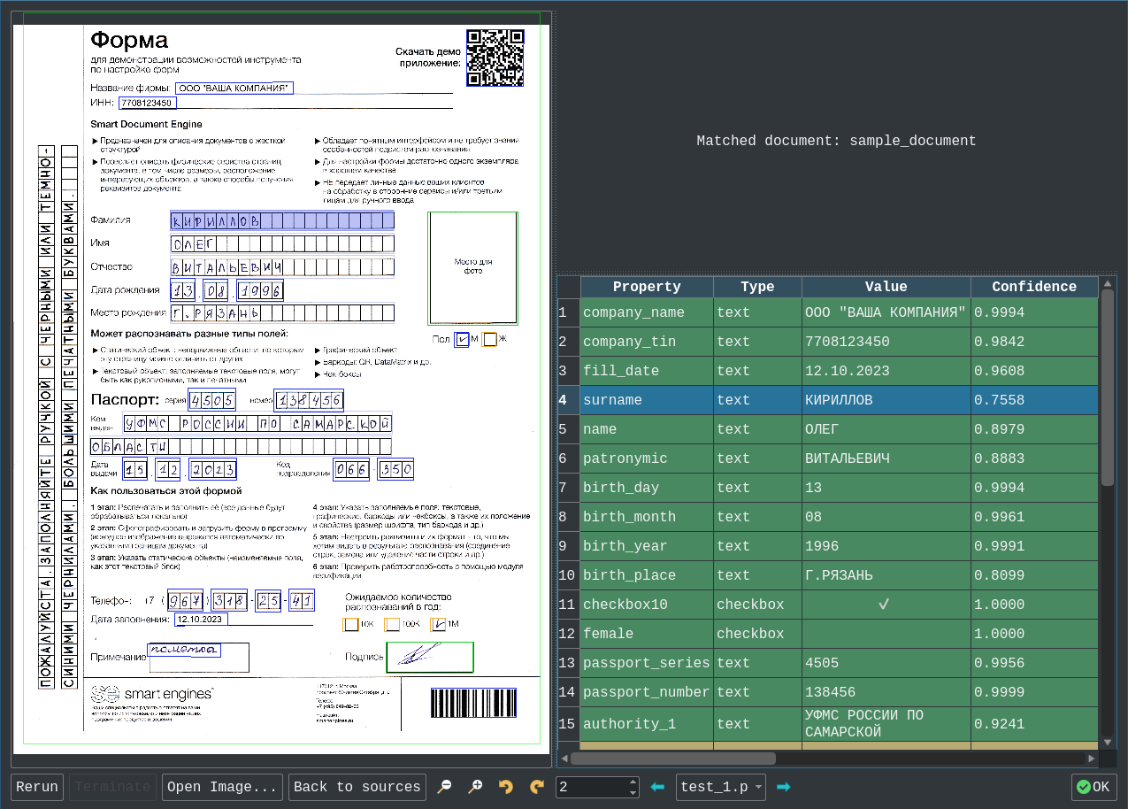
Task: Click the Back to sources button
Action: point(357,787)
